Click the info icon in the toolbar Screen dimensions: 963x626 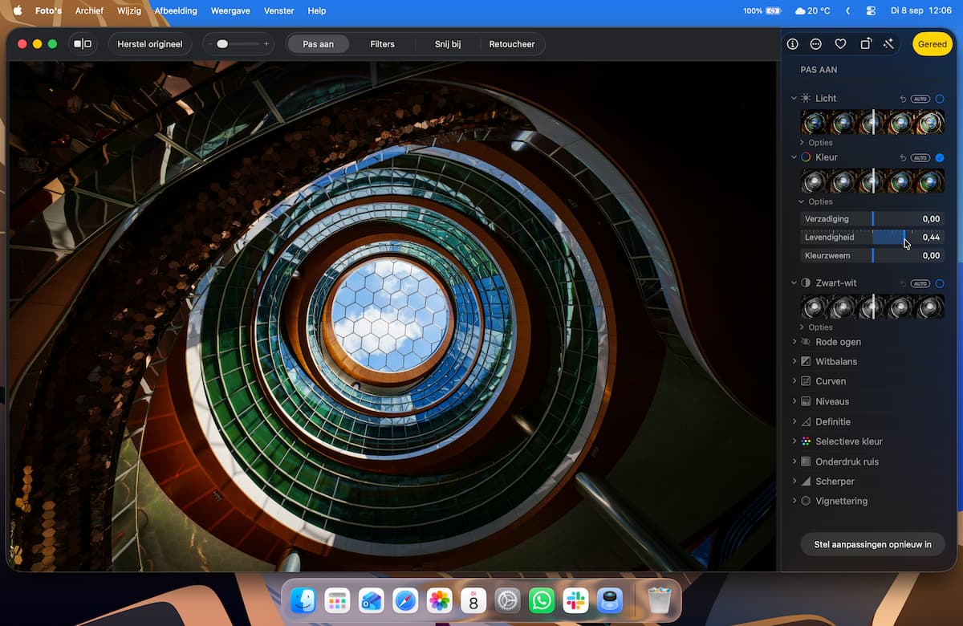point(793,44)
